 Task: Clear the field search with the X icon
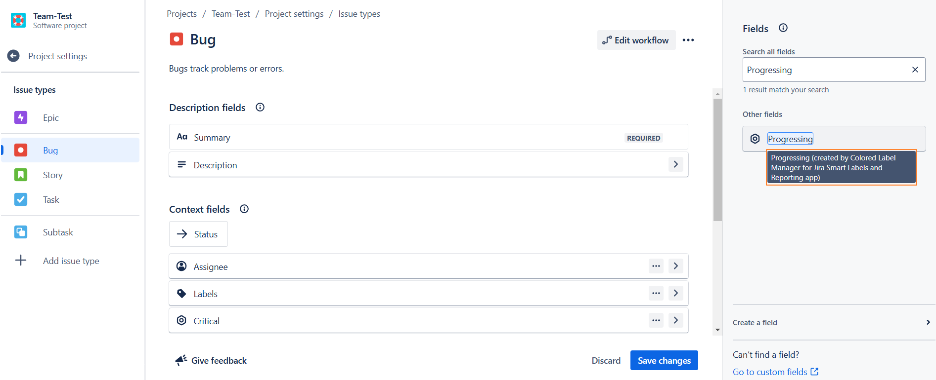pos(915,70)
